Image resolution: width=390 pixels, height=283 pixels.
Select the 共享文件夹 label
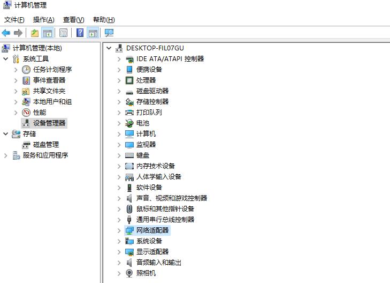[x=49, y=91]
